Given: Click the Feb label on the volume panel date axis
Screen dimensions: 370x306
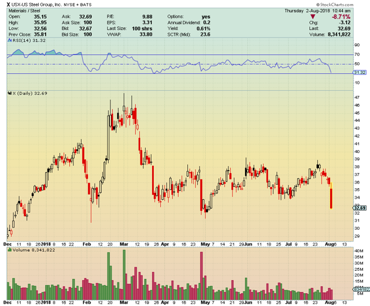Looking at the screenshot, I should pos(87,303).
